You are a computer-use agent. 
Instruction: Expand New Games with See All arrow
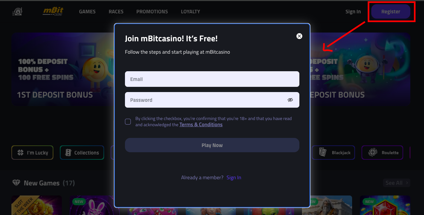point(397,183)
